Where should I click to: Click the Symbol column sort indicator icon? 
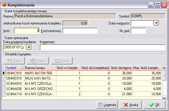[x=22, y=68]
